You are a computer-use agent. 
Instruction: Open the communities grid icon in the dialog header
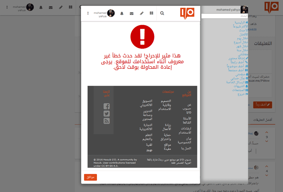151,13
